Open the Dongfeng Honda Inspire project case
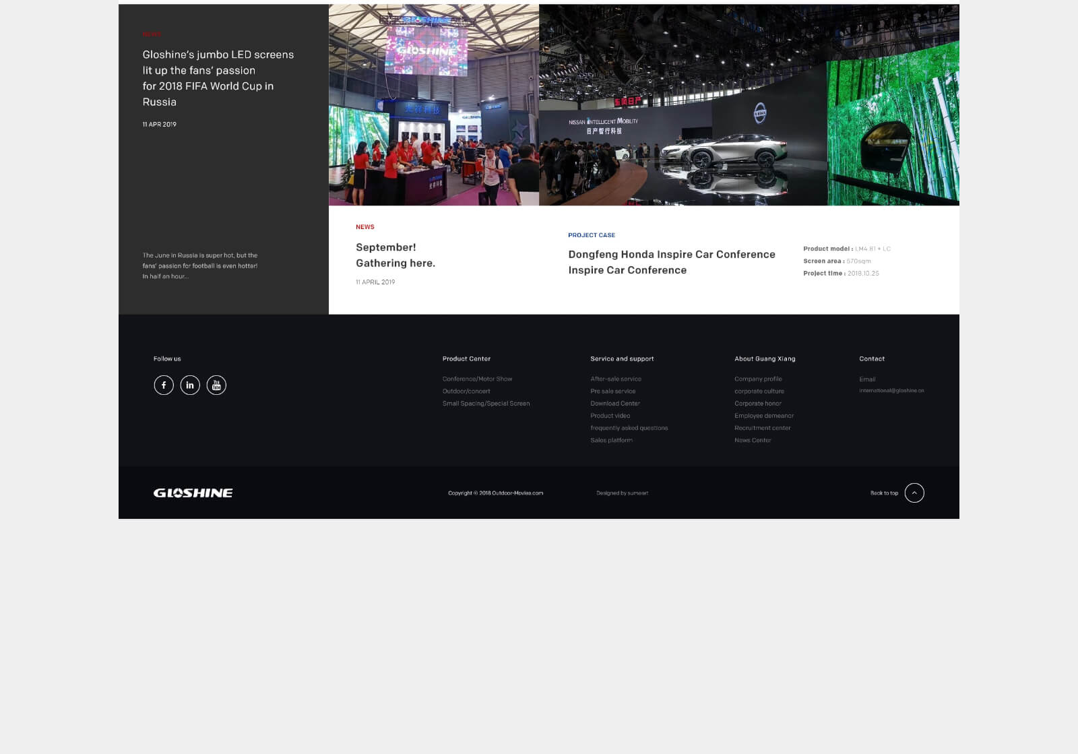Viewport: 1078px width, 754px height. coord(671,262)
